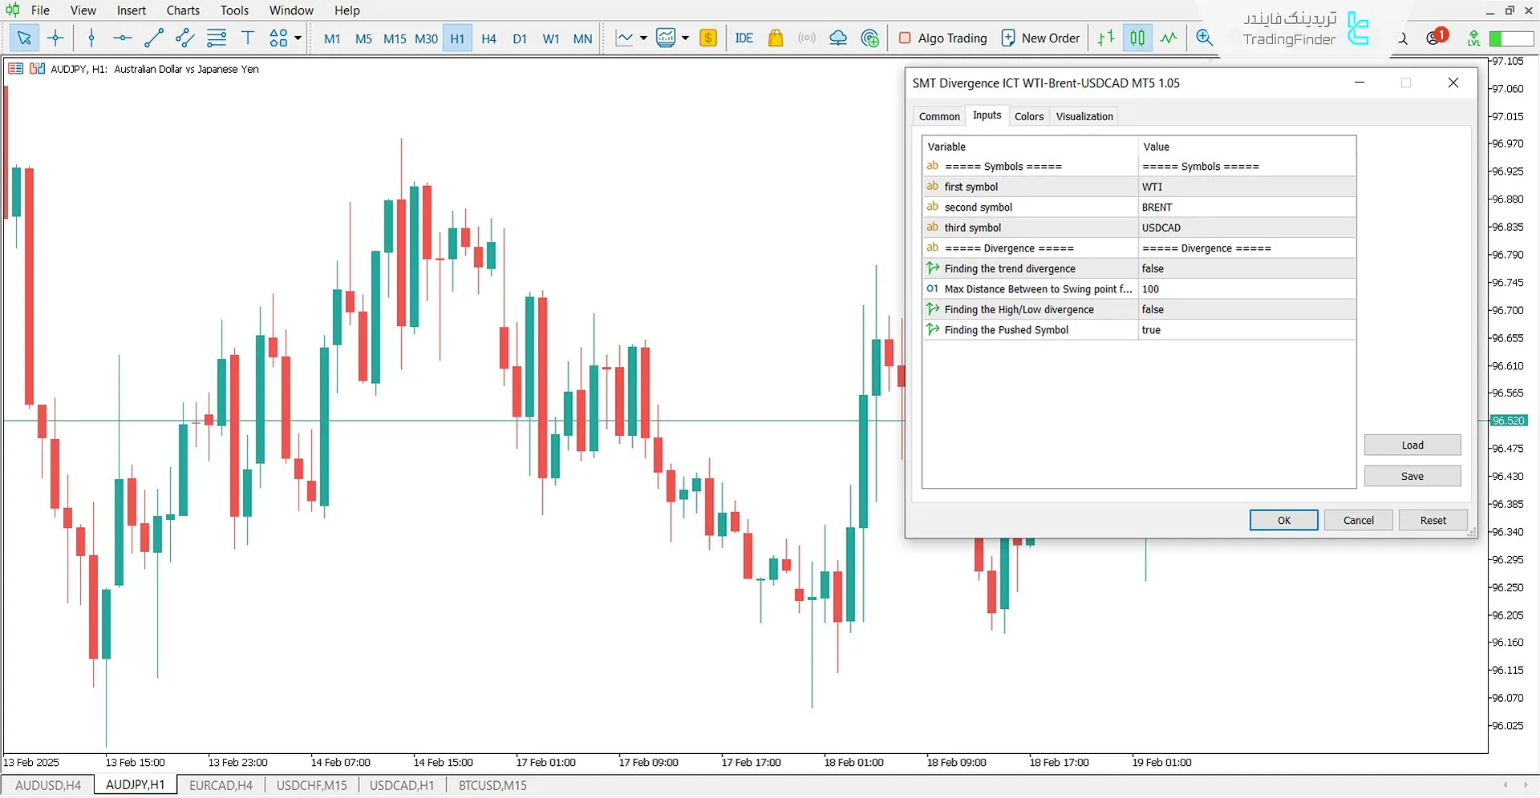The width and height of the screenshot is (1540, 798).
Task: Open the globe shield services icon
Action: pyautogui.click(x=869, y=38)
